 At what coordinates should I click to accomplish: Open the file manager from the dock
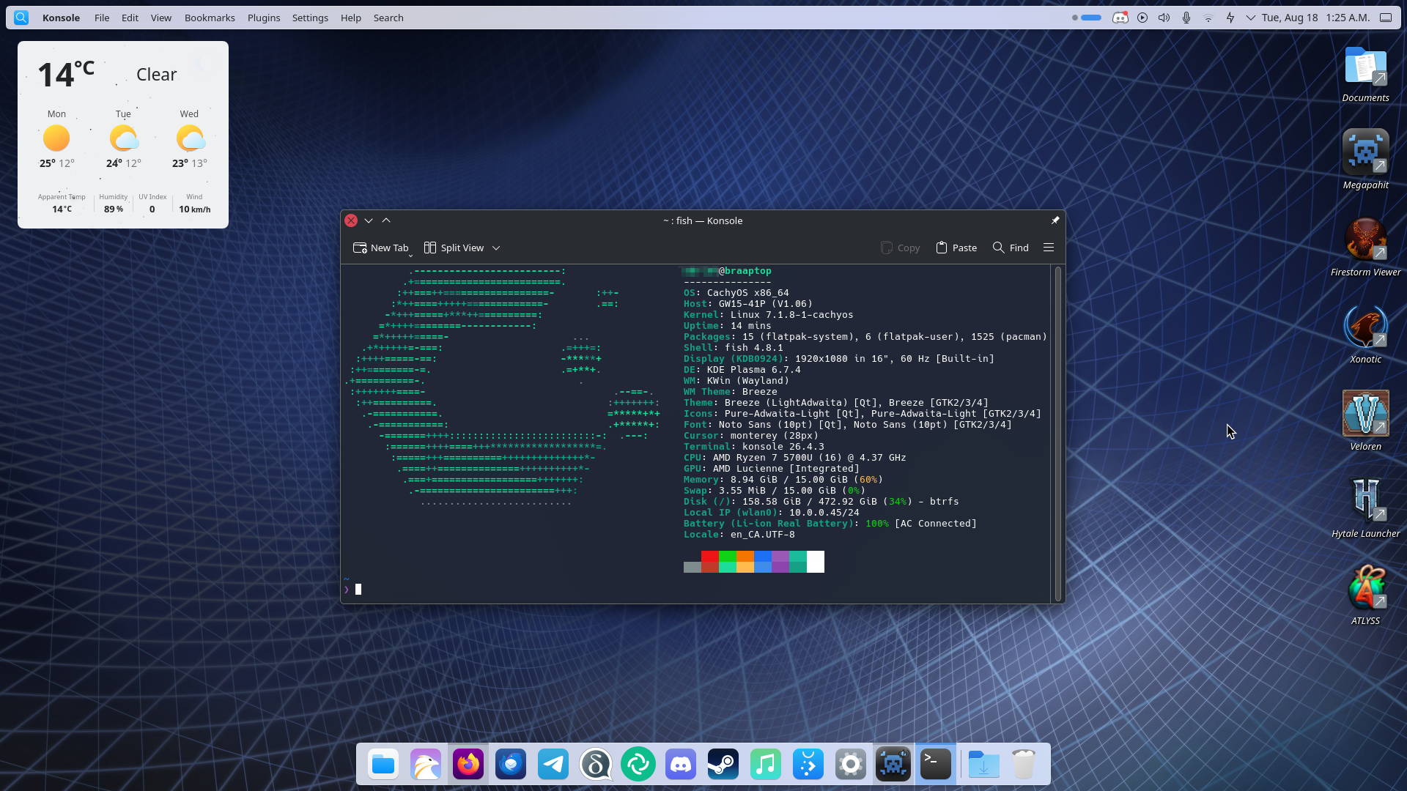383,765
